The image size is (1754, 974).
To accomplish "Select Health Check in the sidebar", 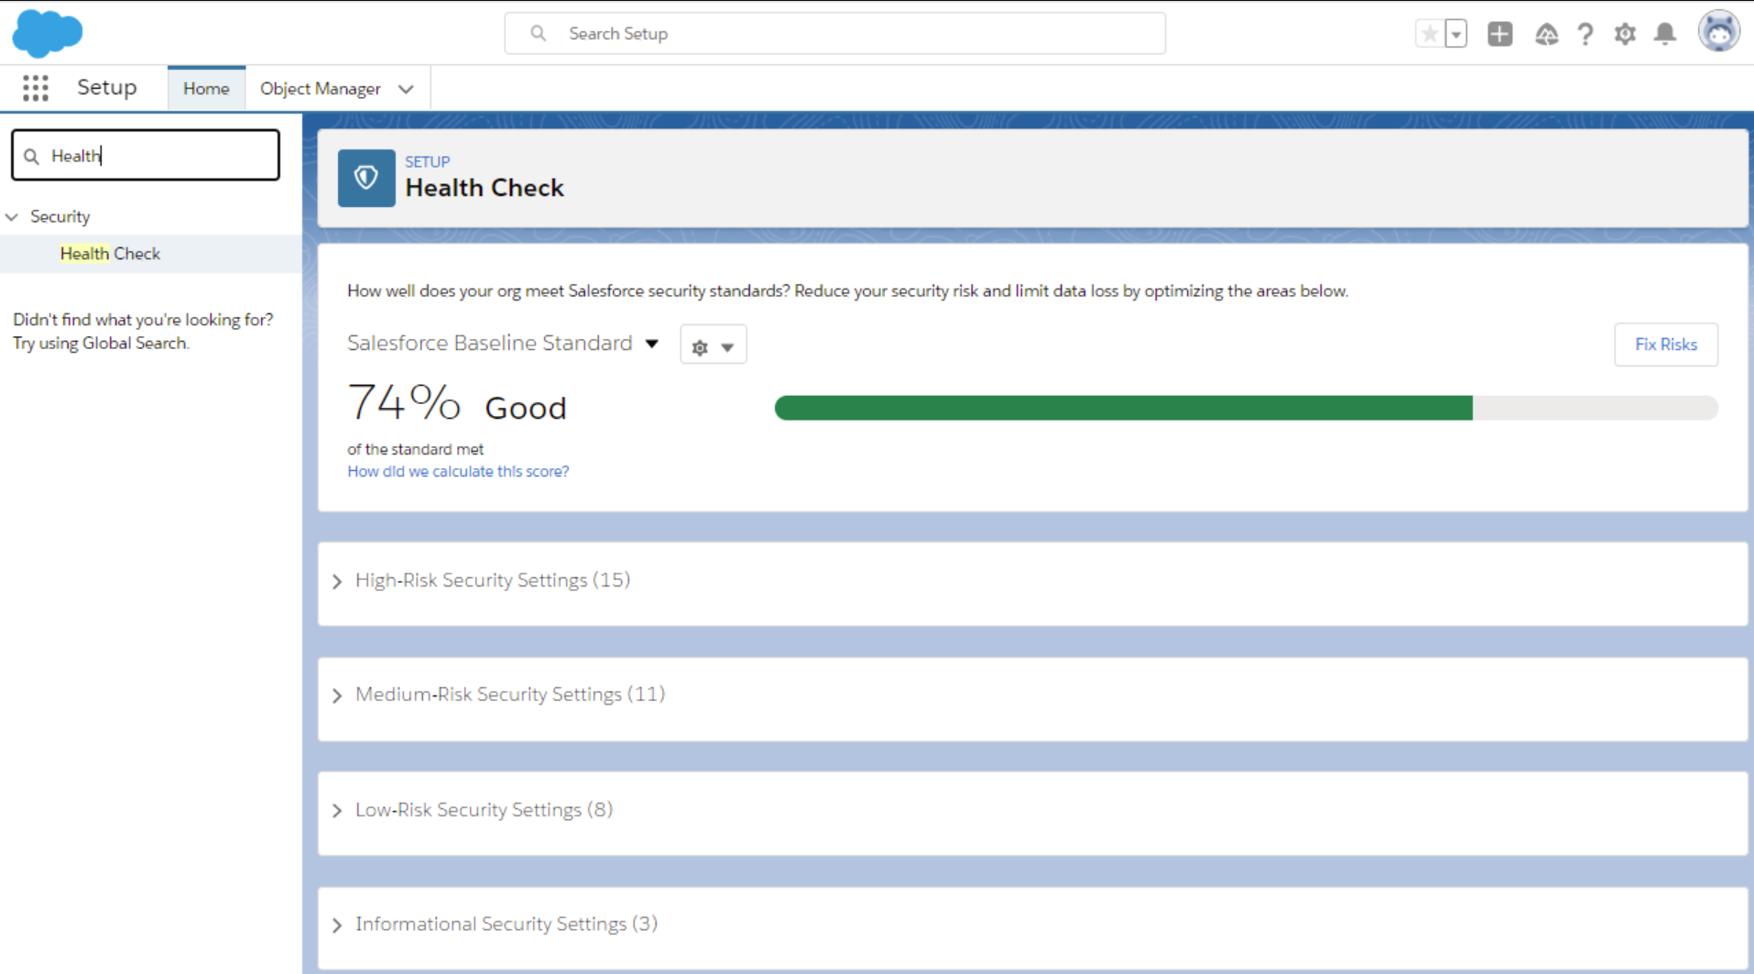I will click(x=110, y=254).
